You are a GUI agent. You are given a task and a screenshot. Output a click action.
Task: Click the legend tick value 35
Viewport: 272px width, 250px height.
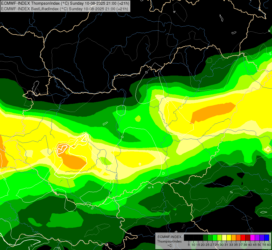click(236, 245)
